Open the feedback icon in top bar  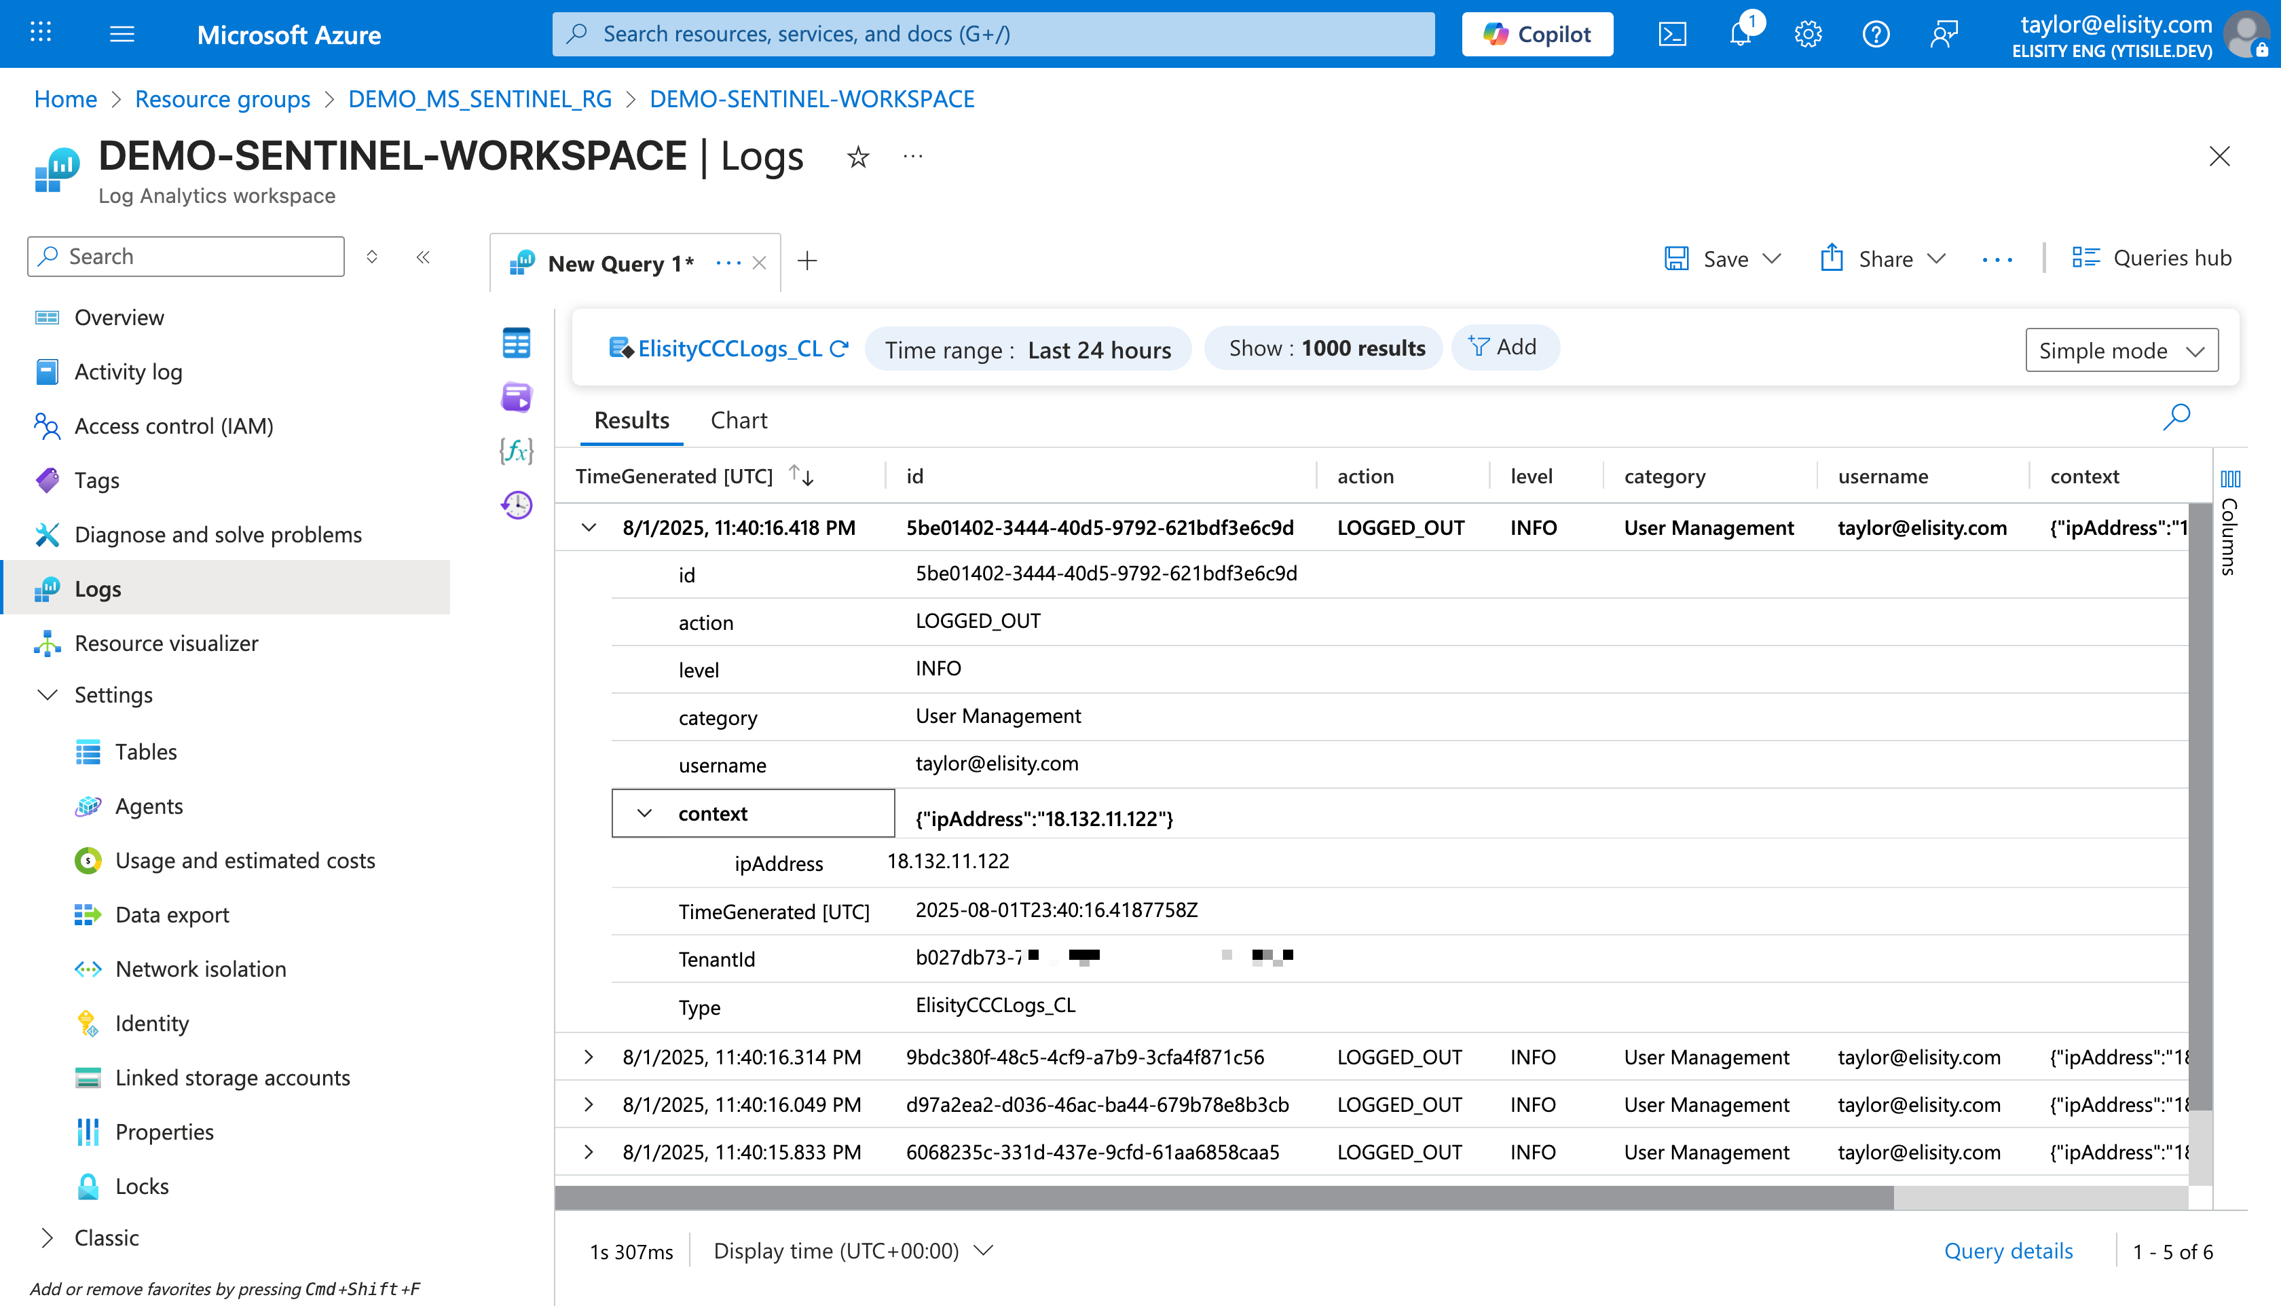pos(1944,34)
